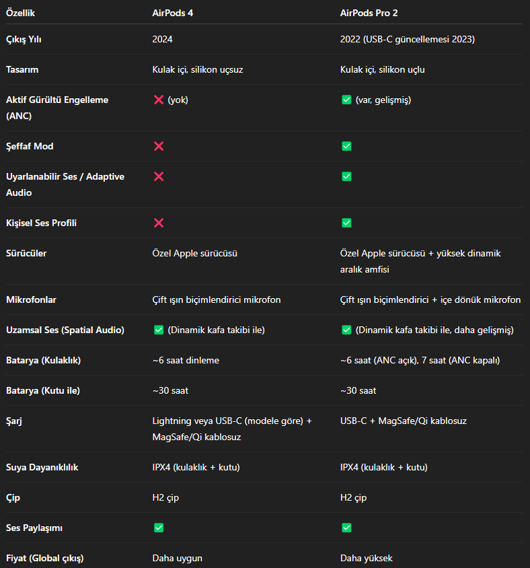
Task: Click 'Kulak içi, silikon uçsuz' cell
Action: click(198, 69)
